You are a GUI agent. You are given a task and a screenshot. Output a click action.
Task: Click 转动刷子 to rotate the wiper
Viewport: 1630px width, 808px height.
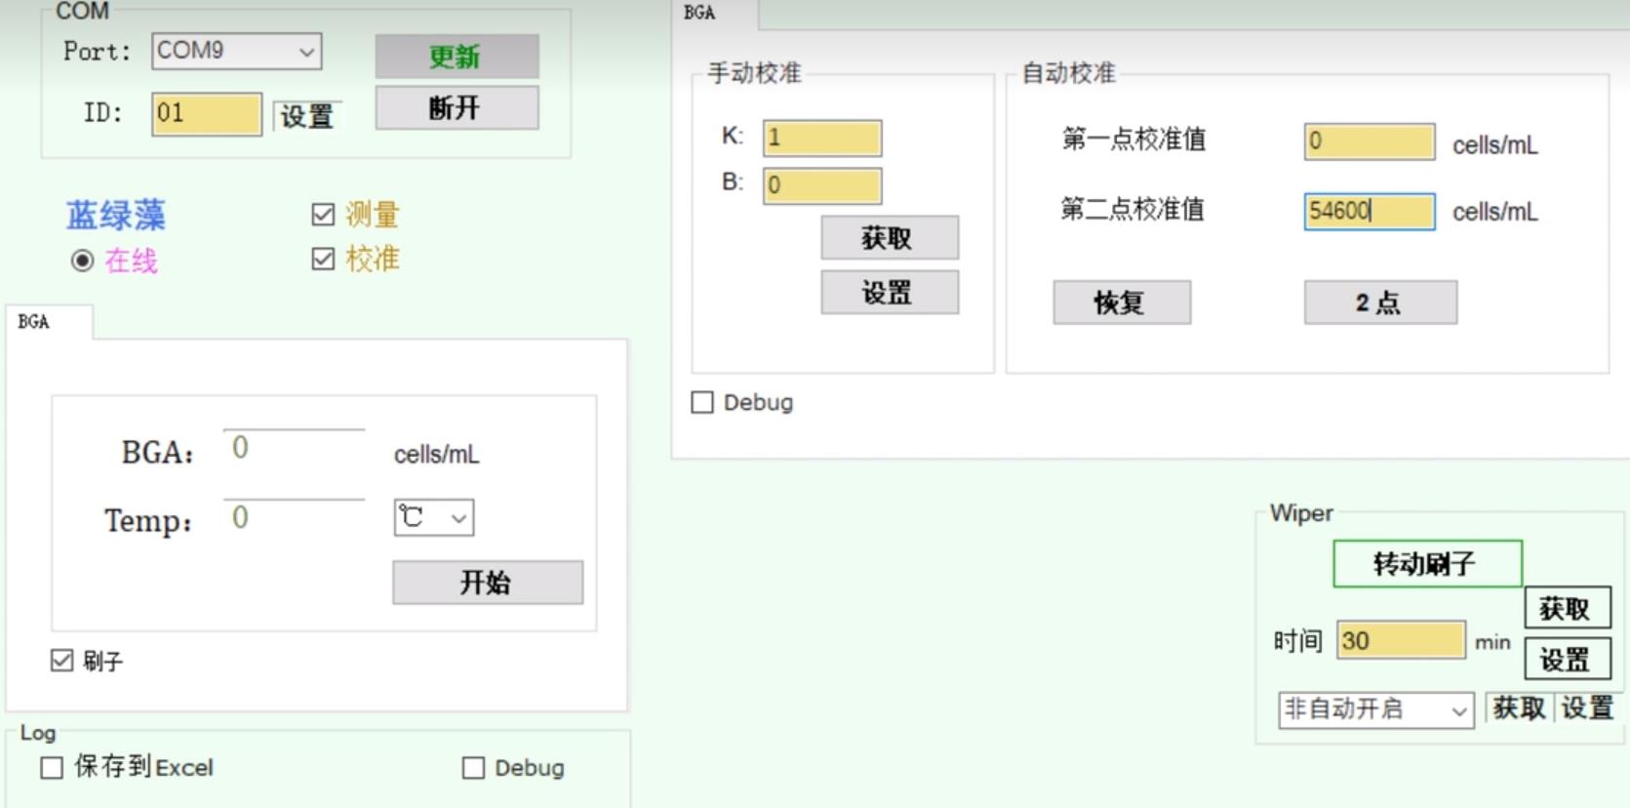tap(1426, 564)
